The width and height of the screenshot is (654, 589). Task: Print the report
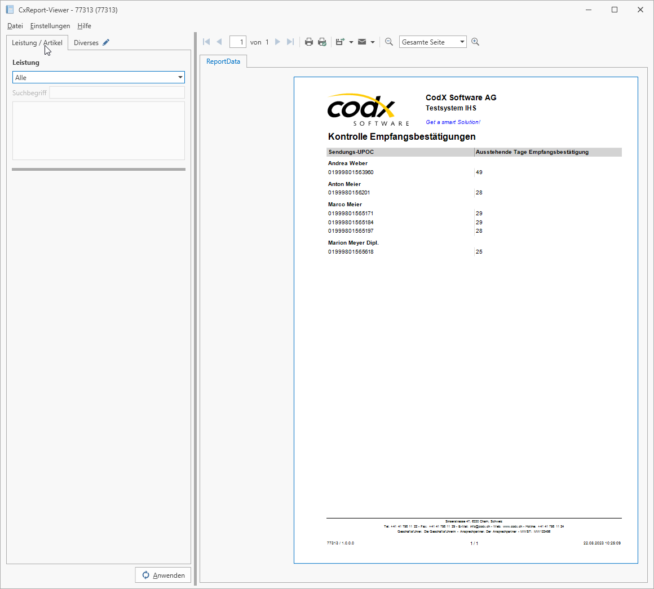[x=308, y=41]
